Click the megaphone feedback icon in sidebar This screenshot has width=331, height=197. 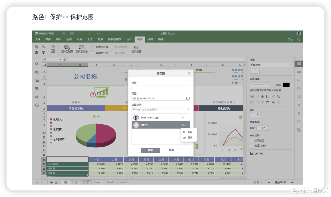tap(37, 97)
